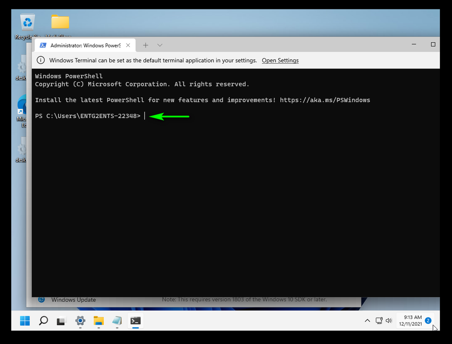This screenshot has height=344, width=452.
Task: Open notification center badge
Action: [428, 320]
